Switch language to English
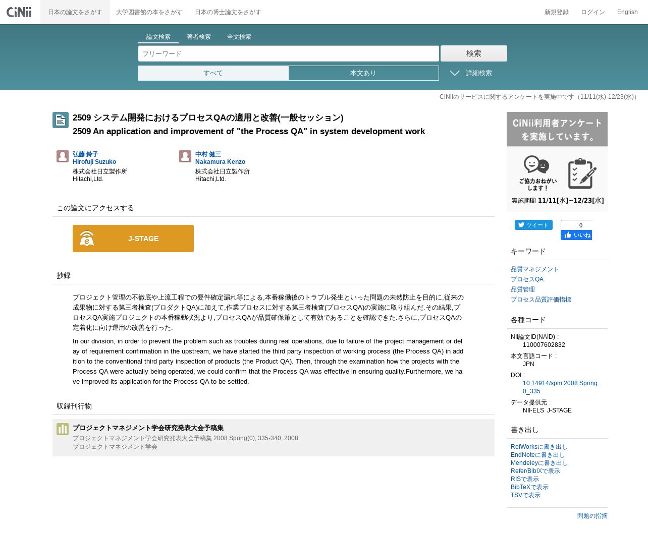Image resolution: width=648 pixels, height=536 pixels. [627, 12]
